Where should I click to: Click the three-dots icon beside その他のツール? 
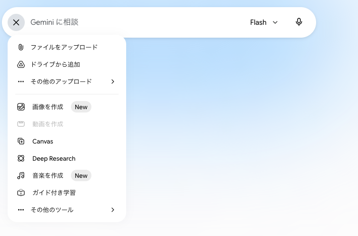click(21, 210)
